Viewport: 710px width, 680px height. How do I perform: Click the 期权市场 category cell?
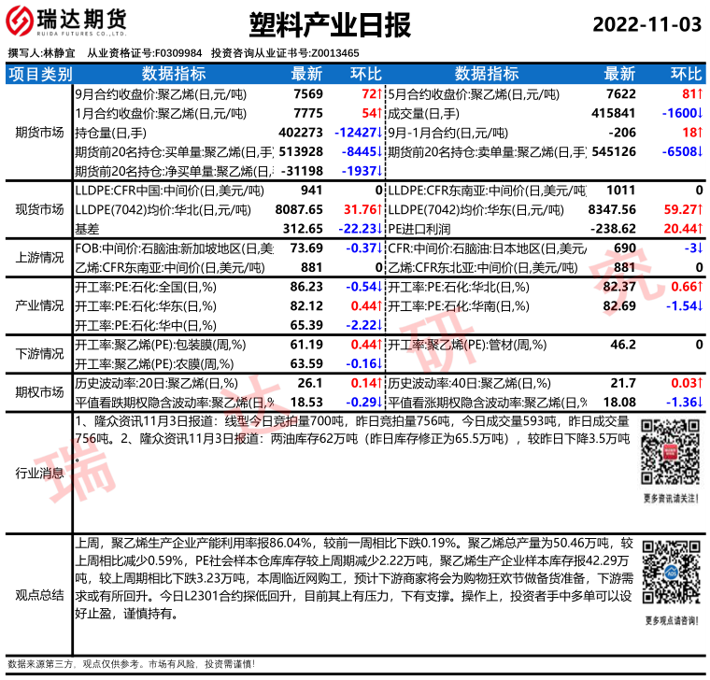coord(39,392)
